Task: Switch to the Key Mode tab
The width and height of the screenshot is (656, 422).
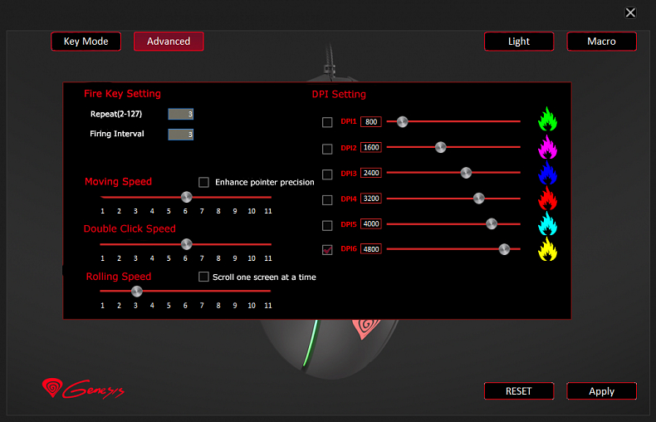Action: pos(86,42)
